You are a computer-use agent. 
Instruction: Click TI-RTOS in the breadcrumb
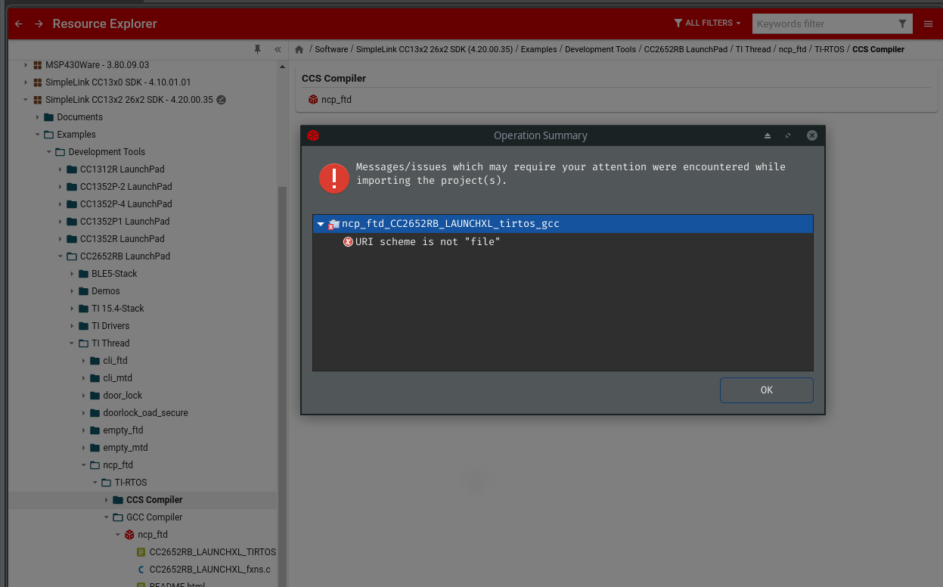point(830,49)
